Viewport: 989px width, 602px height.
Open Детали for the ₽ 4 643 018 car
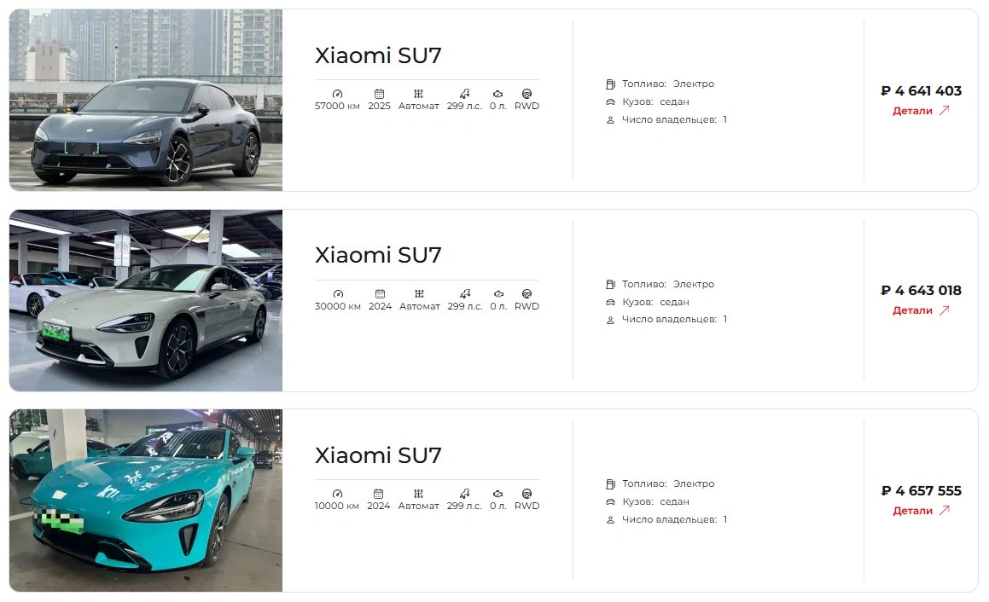(921, 310)
